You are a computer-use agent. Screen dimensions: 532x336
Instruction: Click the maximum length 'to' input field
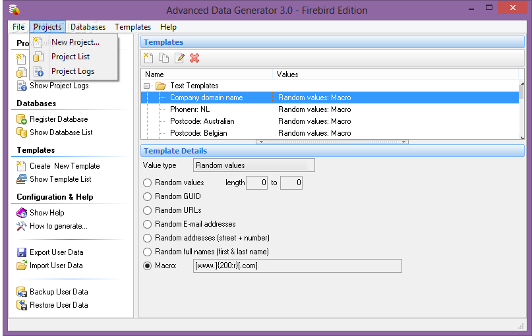(291, 182)
